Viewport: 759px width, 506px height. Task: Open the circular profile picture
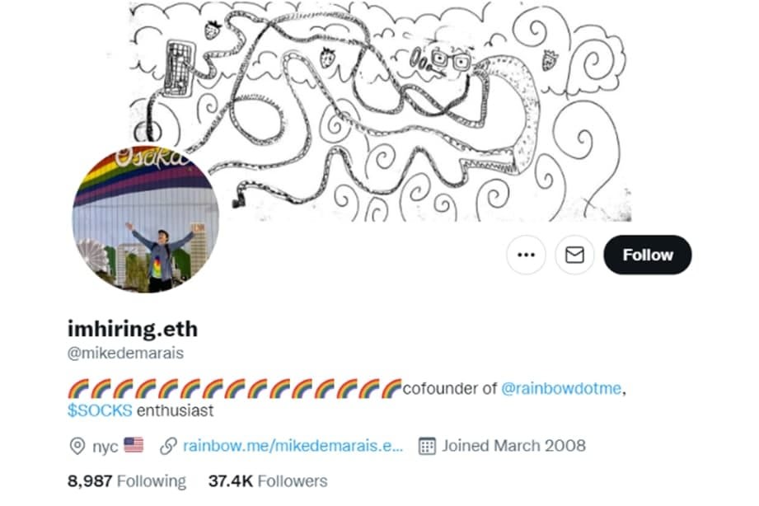click(x=146, y=219)
